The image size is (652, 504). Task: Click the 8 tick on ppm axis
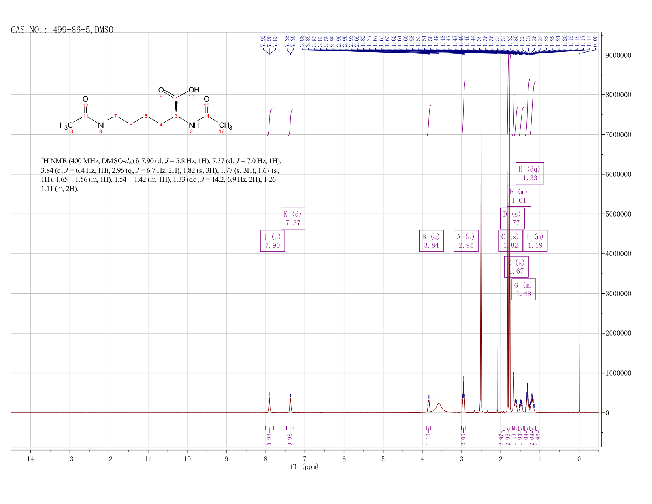coord(266,459)
